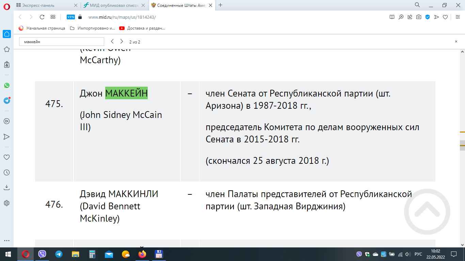Screen dimensions: 465x261
Task: Click the zoom-in magnifier icon in the address bar
Action: click(x=401, y=17)
